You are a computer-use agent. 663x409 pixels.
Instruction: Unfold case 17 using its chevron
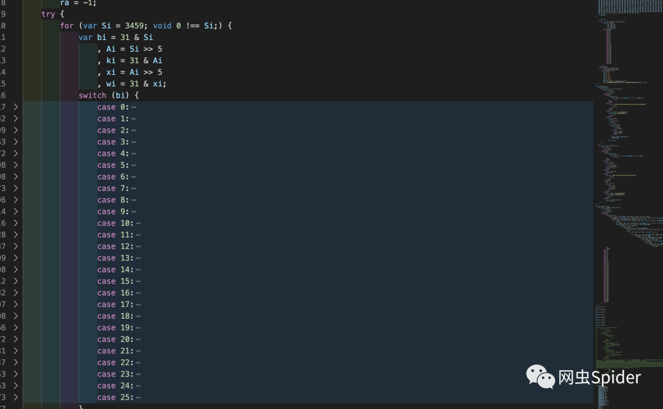point(15,305)
